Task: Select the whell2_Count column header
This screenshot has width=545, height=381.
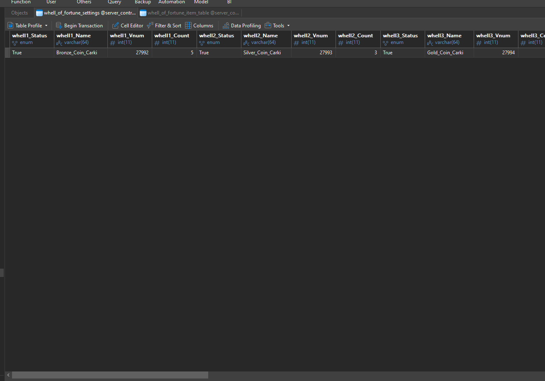Action: [358, 39]
